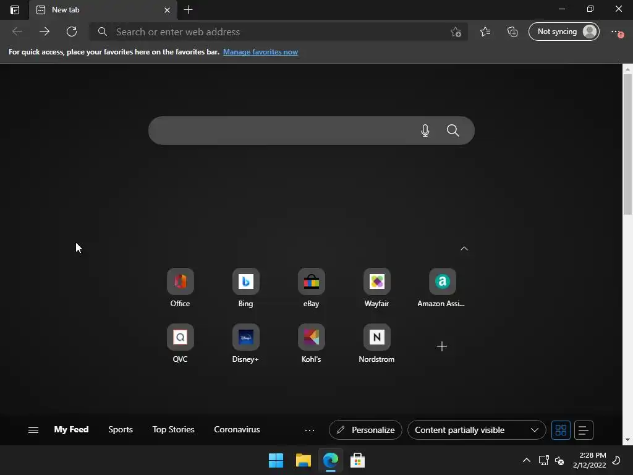Launch the Disney+ quick link

245,344
